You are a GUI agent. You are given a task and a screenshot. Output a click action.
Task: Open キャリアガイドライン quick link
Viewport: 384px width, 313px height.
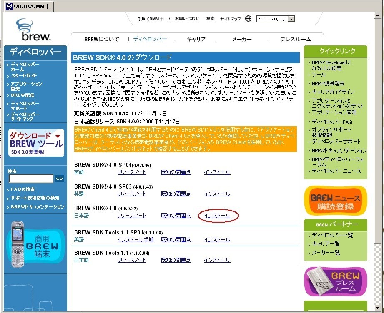coord(333,92)
